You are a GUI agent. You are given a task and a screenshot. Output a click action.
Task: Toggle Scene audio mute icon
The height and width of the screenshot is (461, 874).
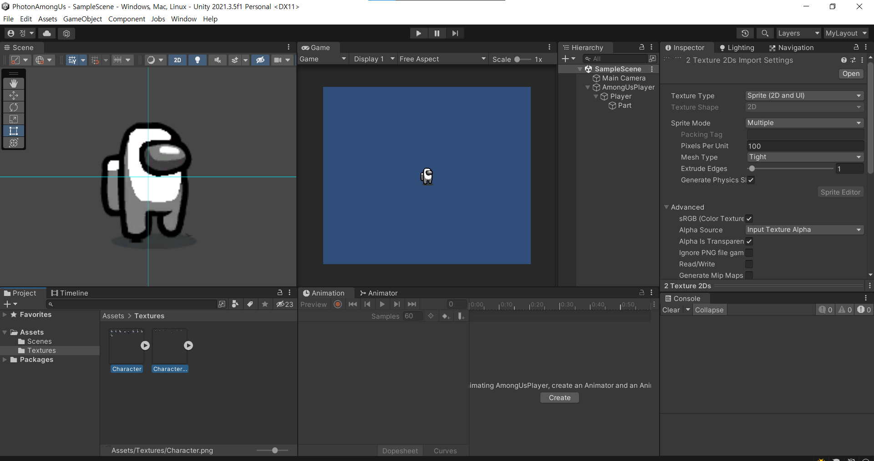(218, 60)
